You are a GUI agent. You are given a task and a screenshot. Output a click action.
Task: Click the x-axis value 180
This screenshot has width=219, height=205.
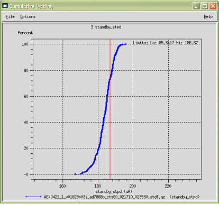coord(98,186)
